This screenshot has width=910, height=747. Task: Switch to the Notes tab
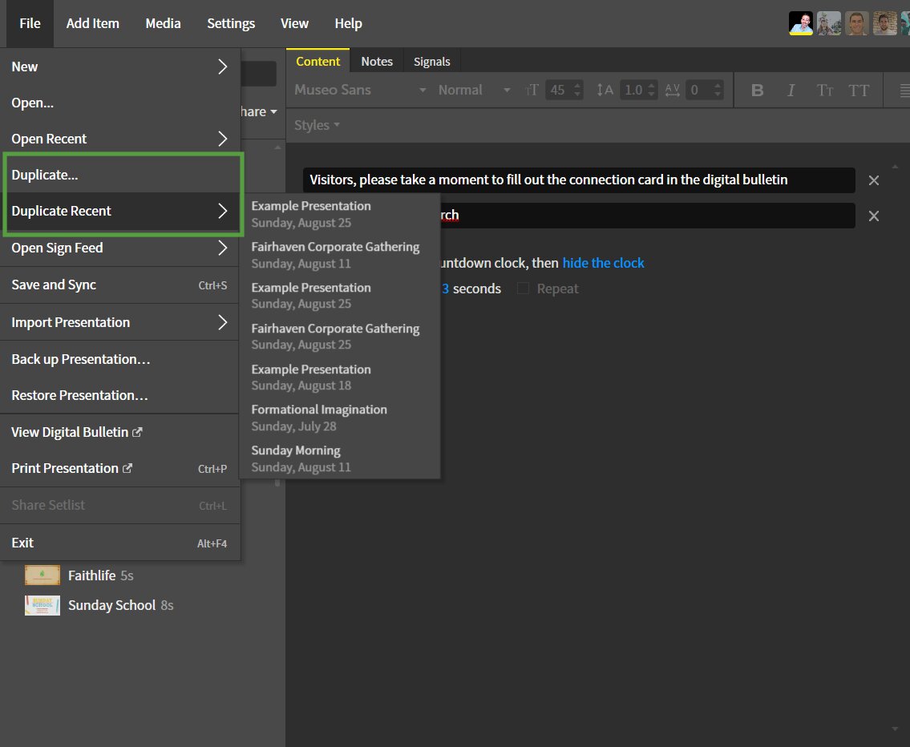pyautogui.click(x=377, y=62)
